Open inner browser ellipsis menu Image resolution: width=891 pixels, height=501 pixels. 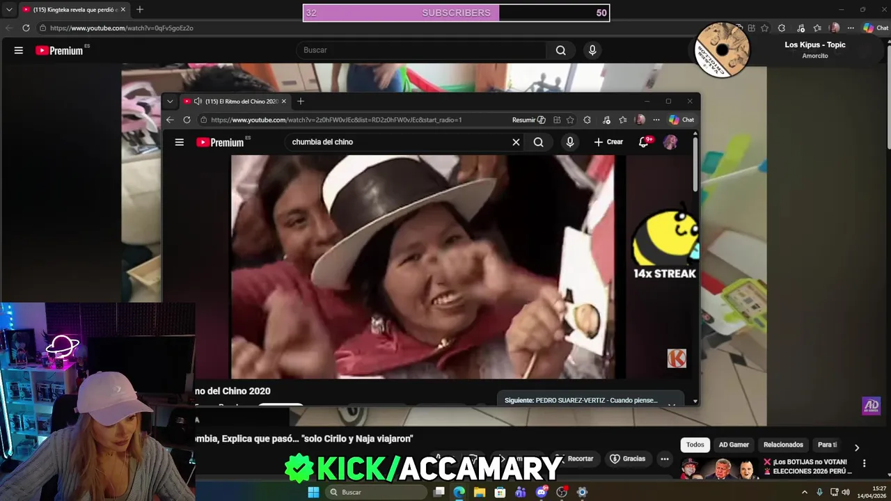[x=656, y=120]
